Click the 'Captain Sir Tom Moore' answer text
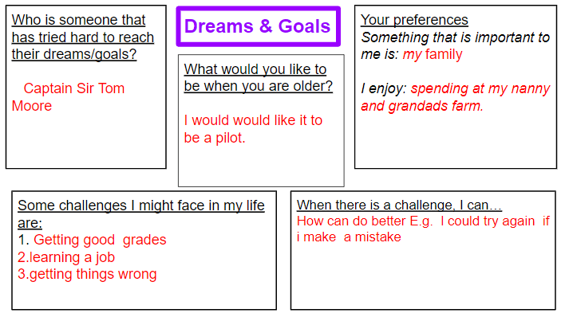 point(68,97)
